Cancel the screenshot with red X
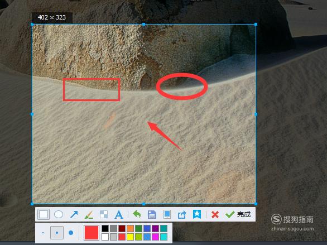 215,214
